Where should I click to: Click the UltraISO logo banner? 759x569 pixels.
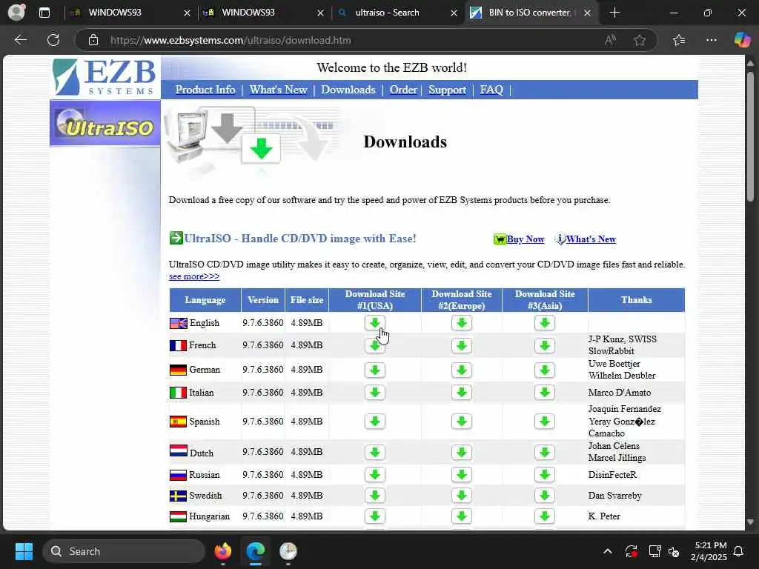105,124
